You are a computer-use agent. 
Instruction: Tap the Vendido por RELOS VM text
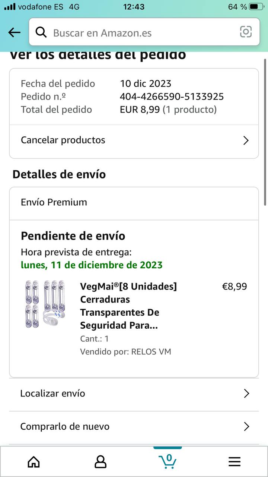tap(125, 351)
